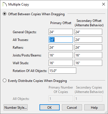Close the Multiple Copy dialog
Viewport: 108px width, 114px height.
[104, 4]
